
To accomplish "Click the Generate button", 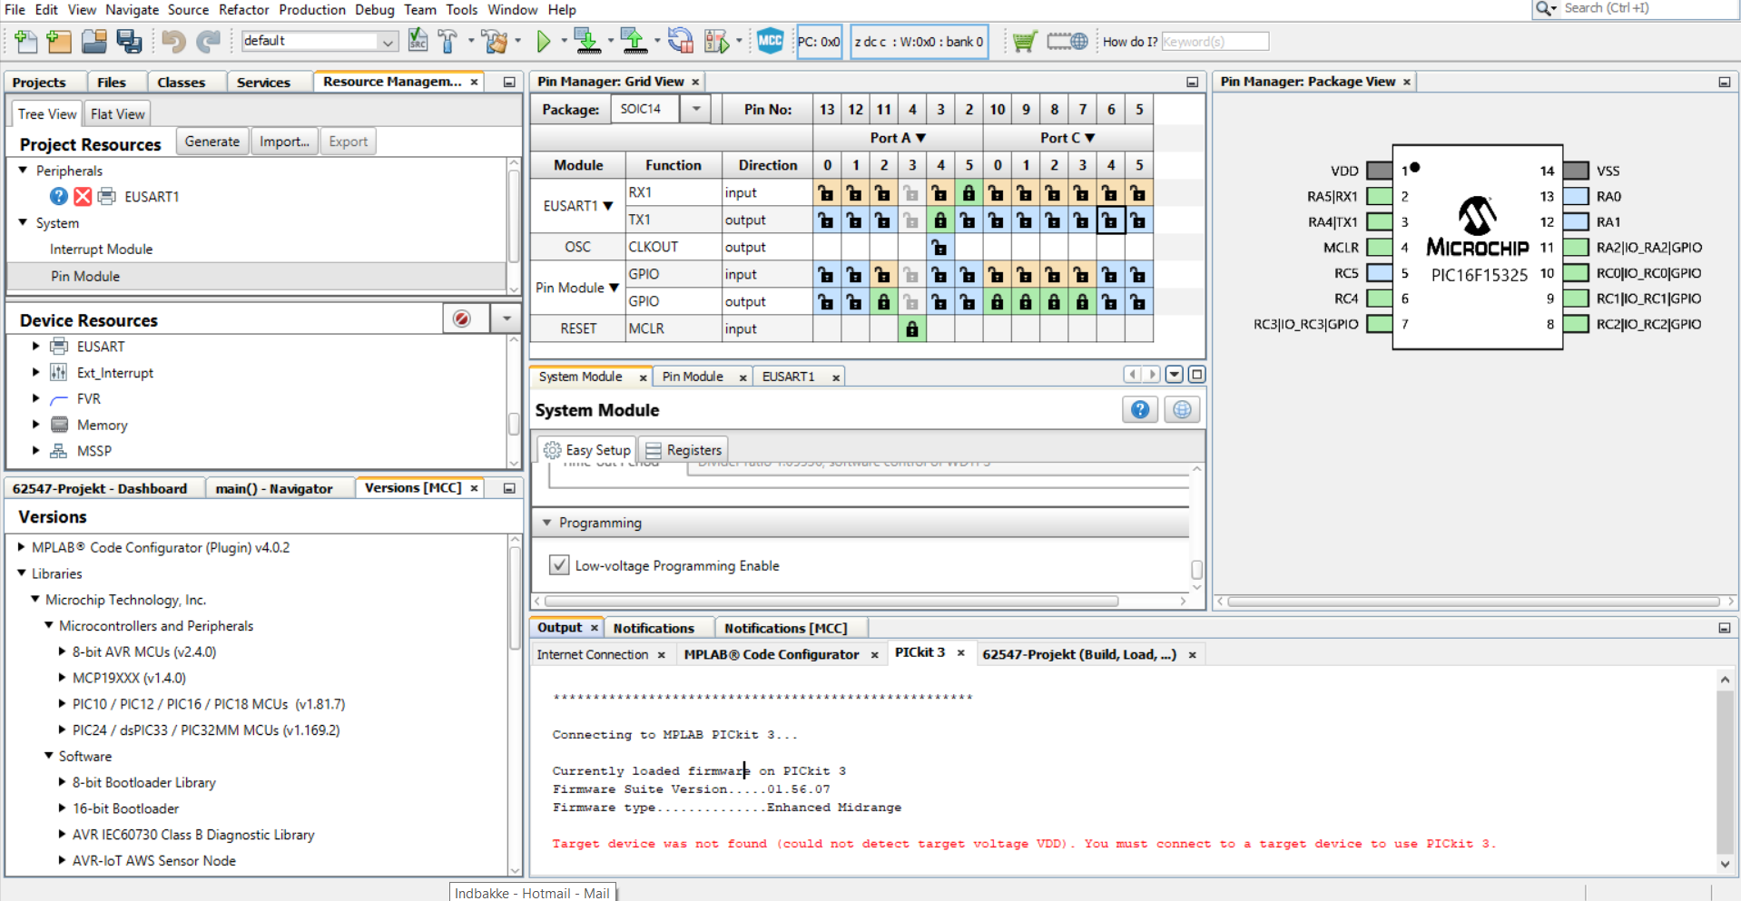I will pos(212,142).
